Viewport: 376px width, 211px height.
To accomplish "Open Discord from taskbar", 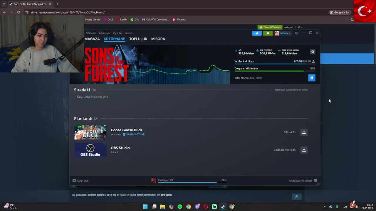I will point(197,207).
